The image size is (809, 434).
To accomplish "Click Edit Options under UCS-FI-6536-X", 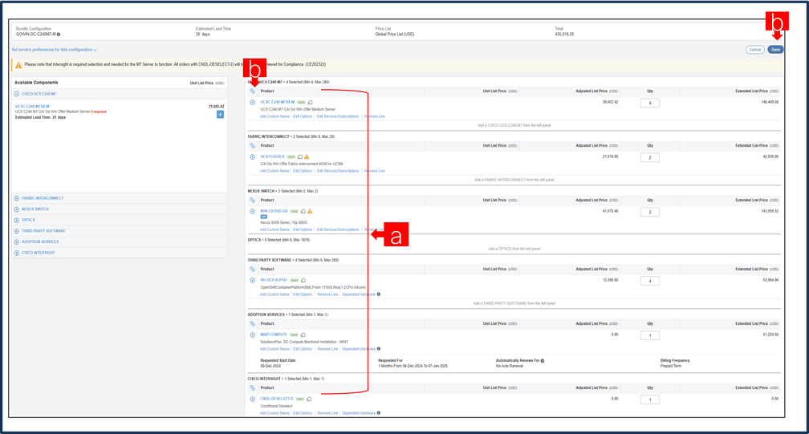I will pyautogui.click(x=303, y=171).
